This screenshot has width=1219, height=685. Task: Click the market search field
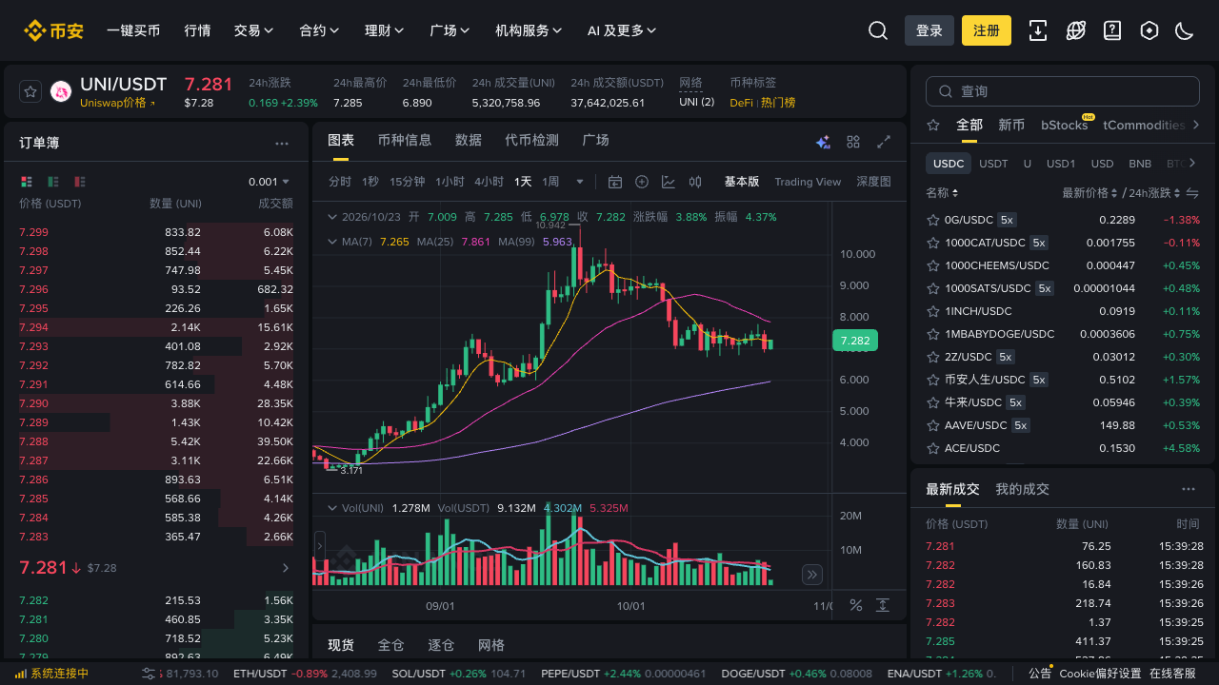click(x=1063, y=91)
